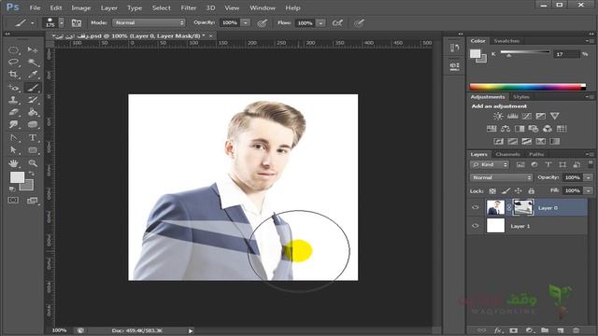Create a new layer from Layers panel footer

click(561, 330)
